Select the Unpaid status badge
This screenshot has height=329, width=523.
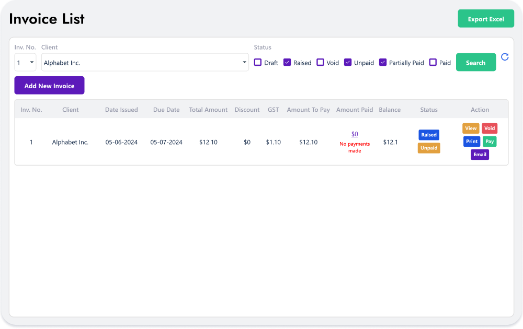[429, 148]
